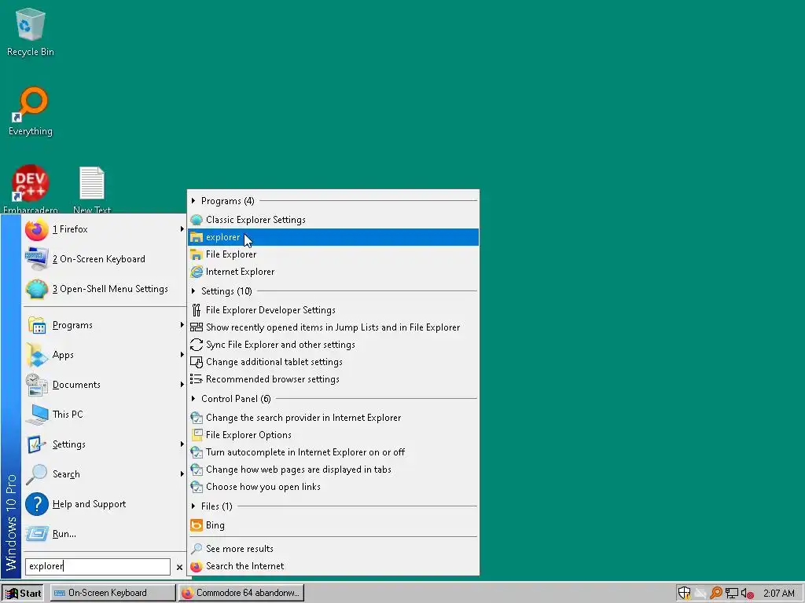Launch the highlighted explorer result
805x603 pixels.
point(333,237)
